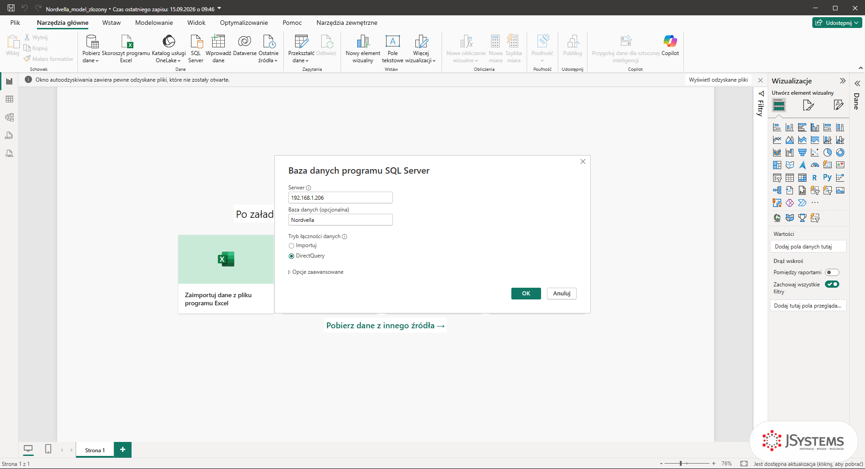
Task: Confirm the dialog with OK
Action: [526, 294]
